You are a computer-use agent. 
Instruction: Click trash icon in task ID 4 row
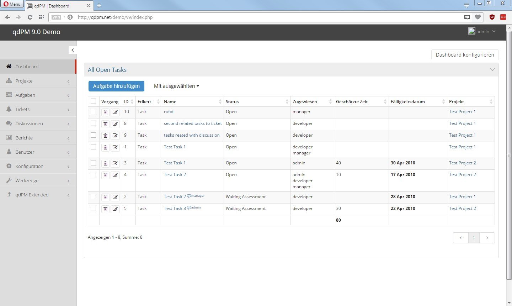pos(105,175)
